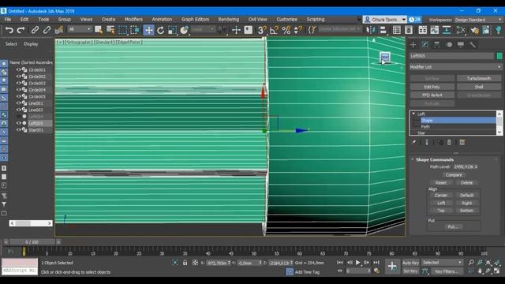Activate the Select and Link tool
The height and width of the screenshot is (284, 505).
35,30
